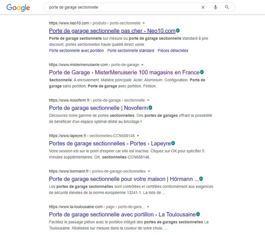265x235 pixels.
Task: Click green shield badge beside Neo10.com result
Action: coord(178,31)
